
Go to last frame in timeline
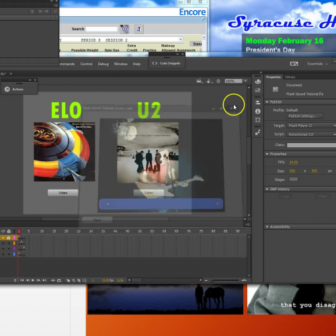[44, 280]
